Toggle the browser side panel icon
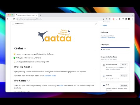The image size is (140, 105). [126, 19]
